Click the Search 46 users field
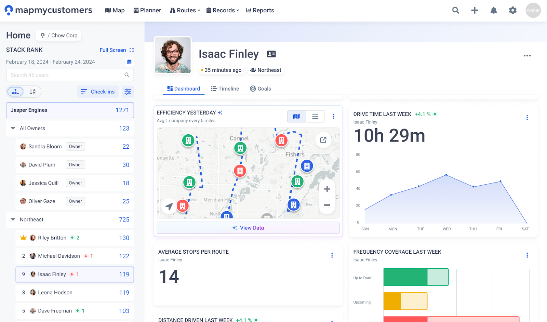Screen dimensions: 547x322 (x=70, y=75)
